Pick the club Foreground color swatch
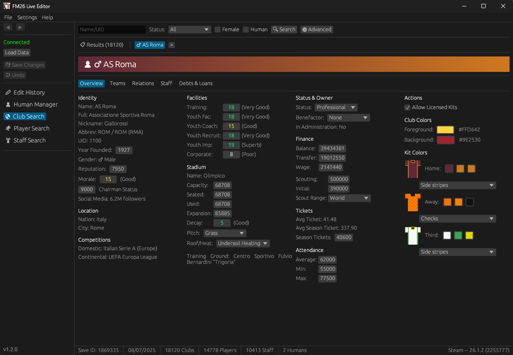513x355 pixels. [x=445, y=130]
